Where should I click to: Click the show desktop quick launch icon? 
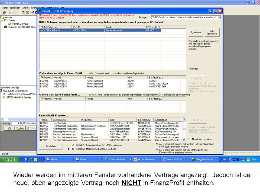26,160
